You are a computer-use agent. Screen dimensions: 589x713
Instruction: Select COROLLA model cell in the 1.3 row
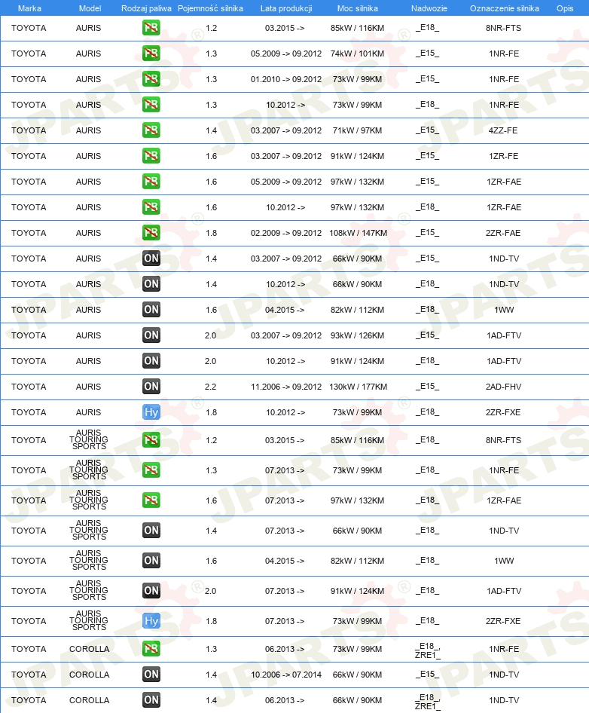click(x=89, y=649)
